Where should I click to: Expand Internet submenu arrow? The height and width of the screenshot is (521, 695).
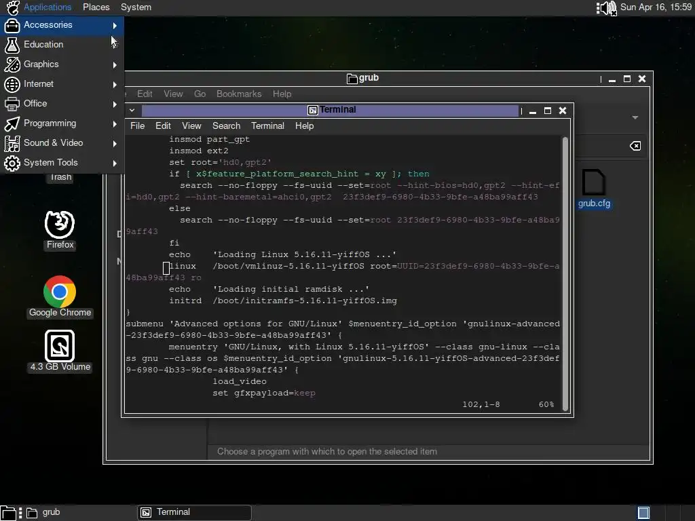pos(115,85)
